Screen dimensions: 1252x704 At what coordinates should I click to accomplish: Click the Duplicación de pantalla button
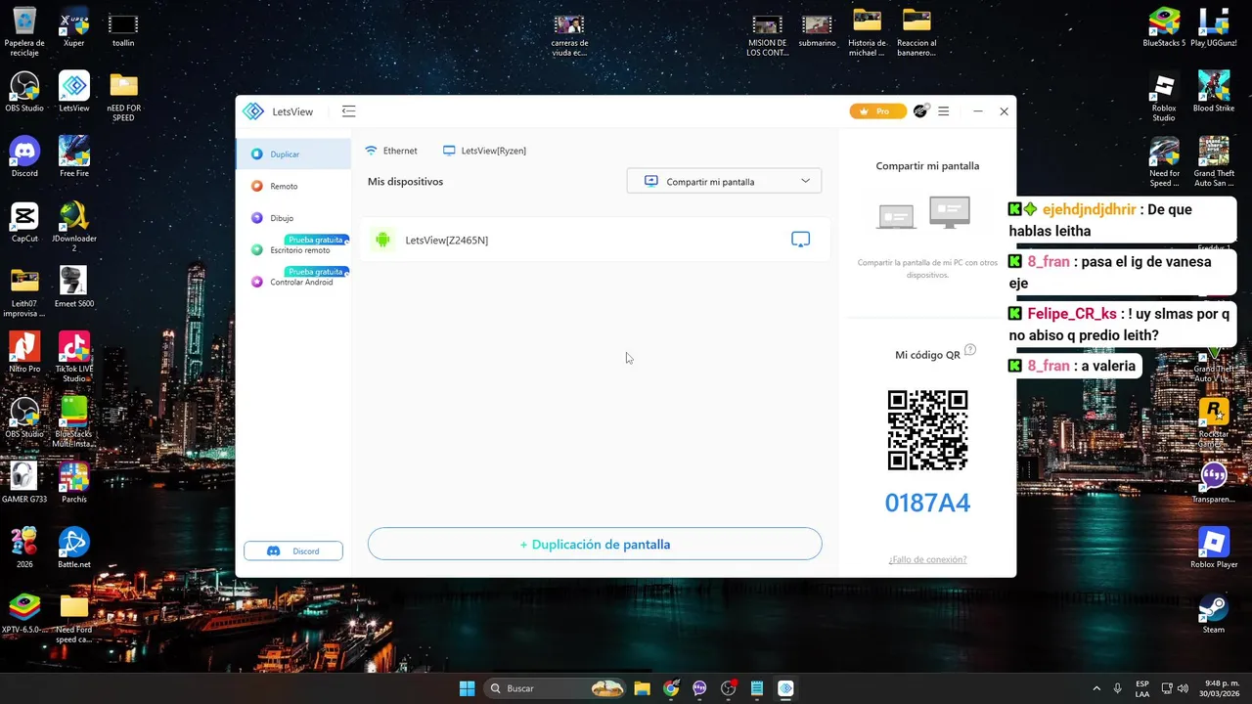pos(595,544)
